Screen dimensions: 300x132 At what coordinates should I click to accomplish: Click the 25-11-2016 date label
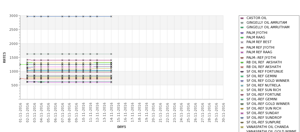[188, 113]
